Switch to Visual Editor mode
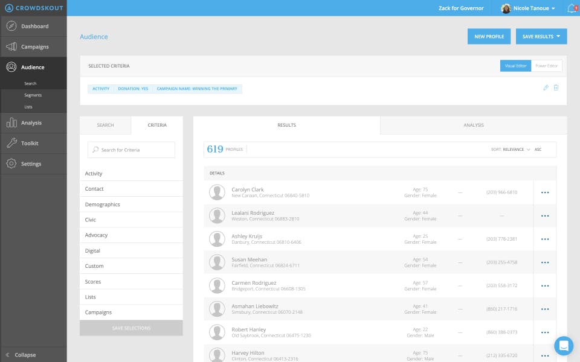The height and width of the screenshot is (362, 580). pyautogui.click(x=515, y=66)
